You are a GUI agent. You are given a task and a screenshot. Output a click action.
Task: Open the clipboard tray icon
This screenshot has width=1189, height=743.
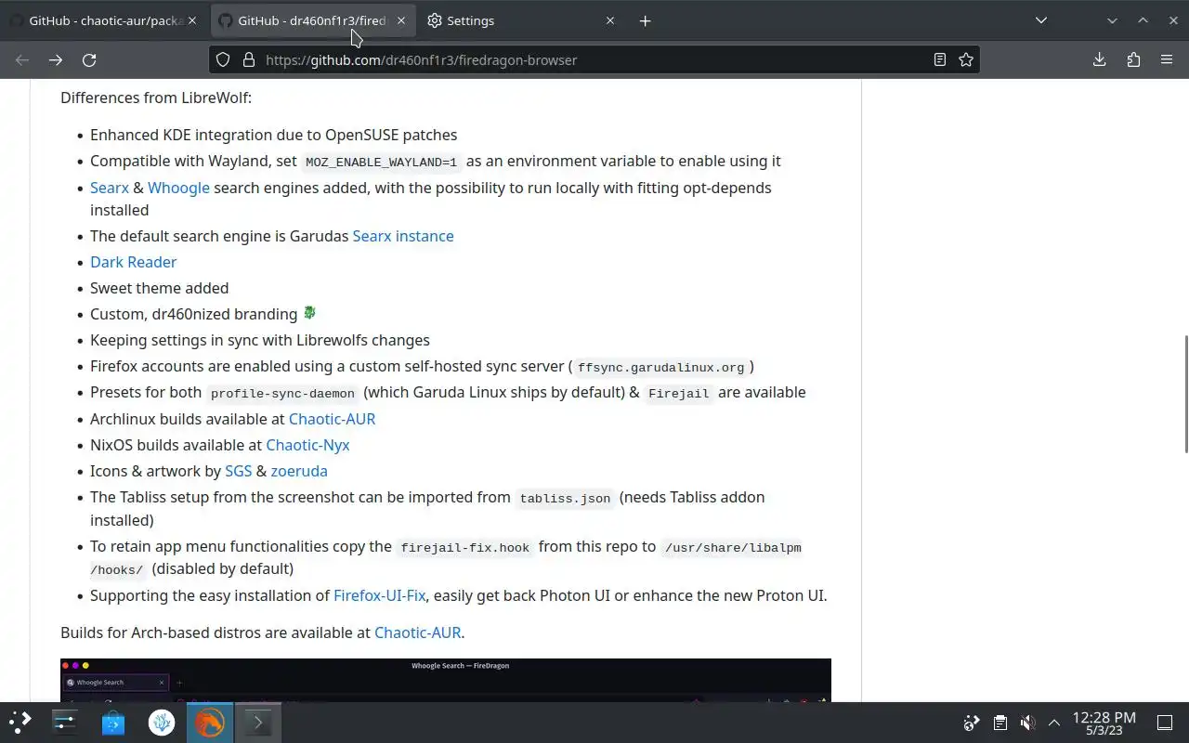pyautogui.click(x=1000, y=723)
